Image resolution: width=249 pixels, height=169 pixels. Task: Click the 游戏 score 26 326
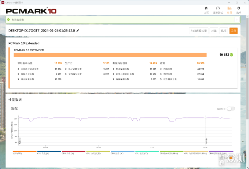pyautogui.click(x=201, y=63)
